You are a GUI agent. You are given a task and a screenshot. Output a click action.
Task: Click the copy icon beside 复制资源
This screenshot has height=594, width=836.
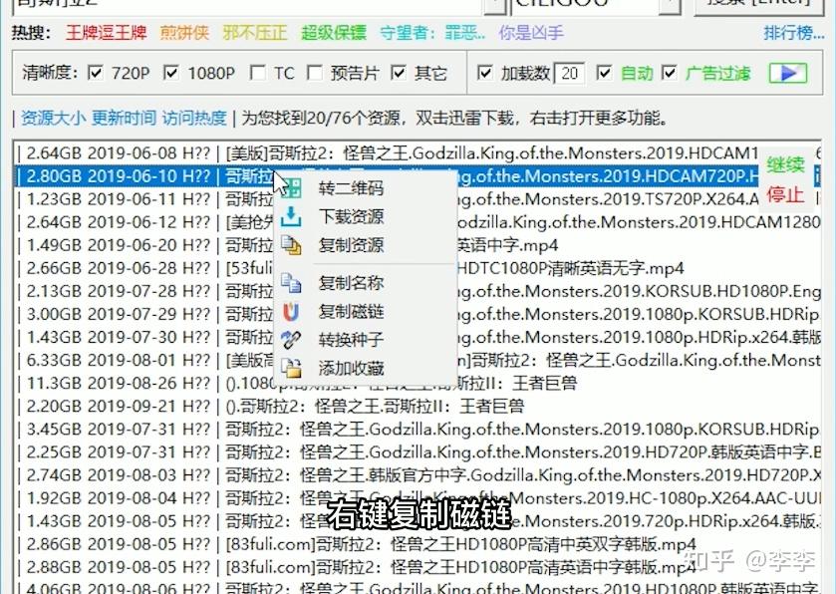click(292, 245)
